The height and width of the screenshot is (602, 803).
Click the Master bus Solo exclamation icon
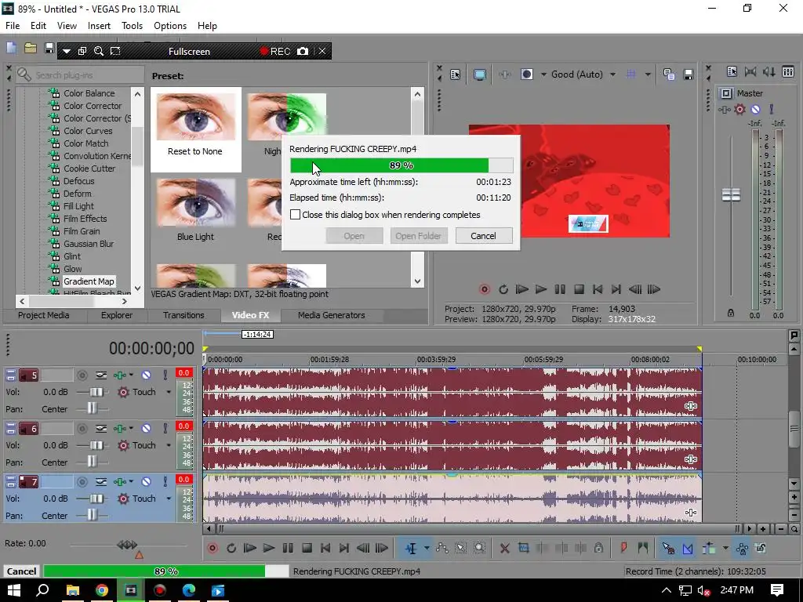point(772,109)
